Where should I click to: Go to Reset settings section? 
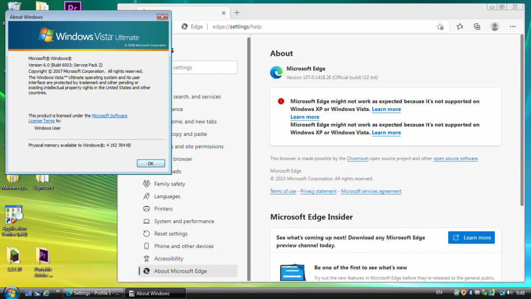[170, 234]
